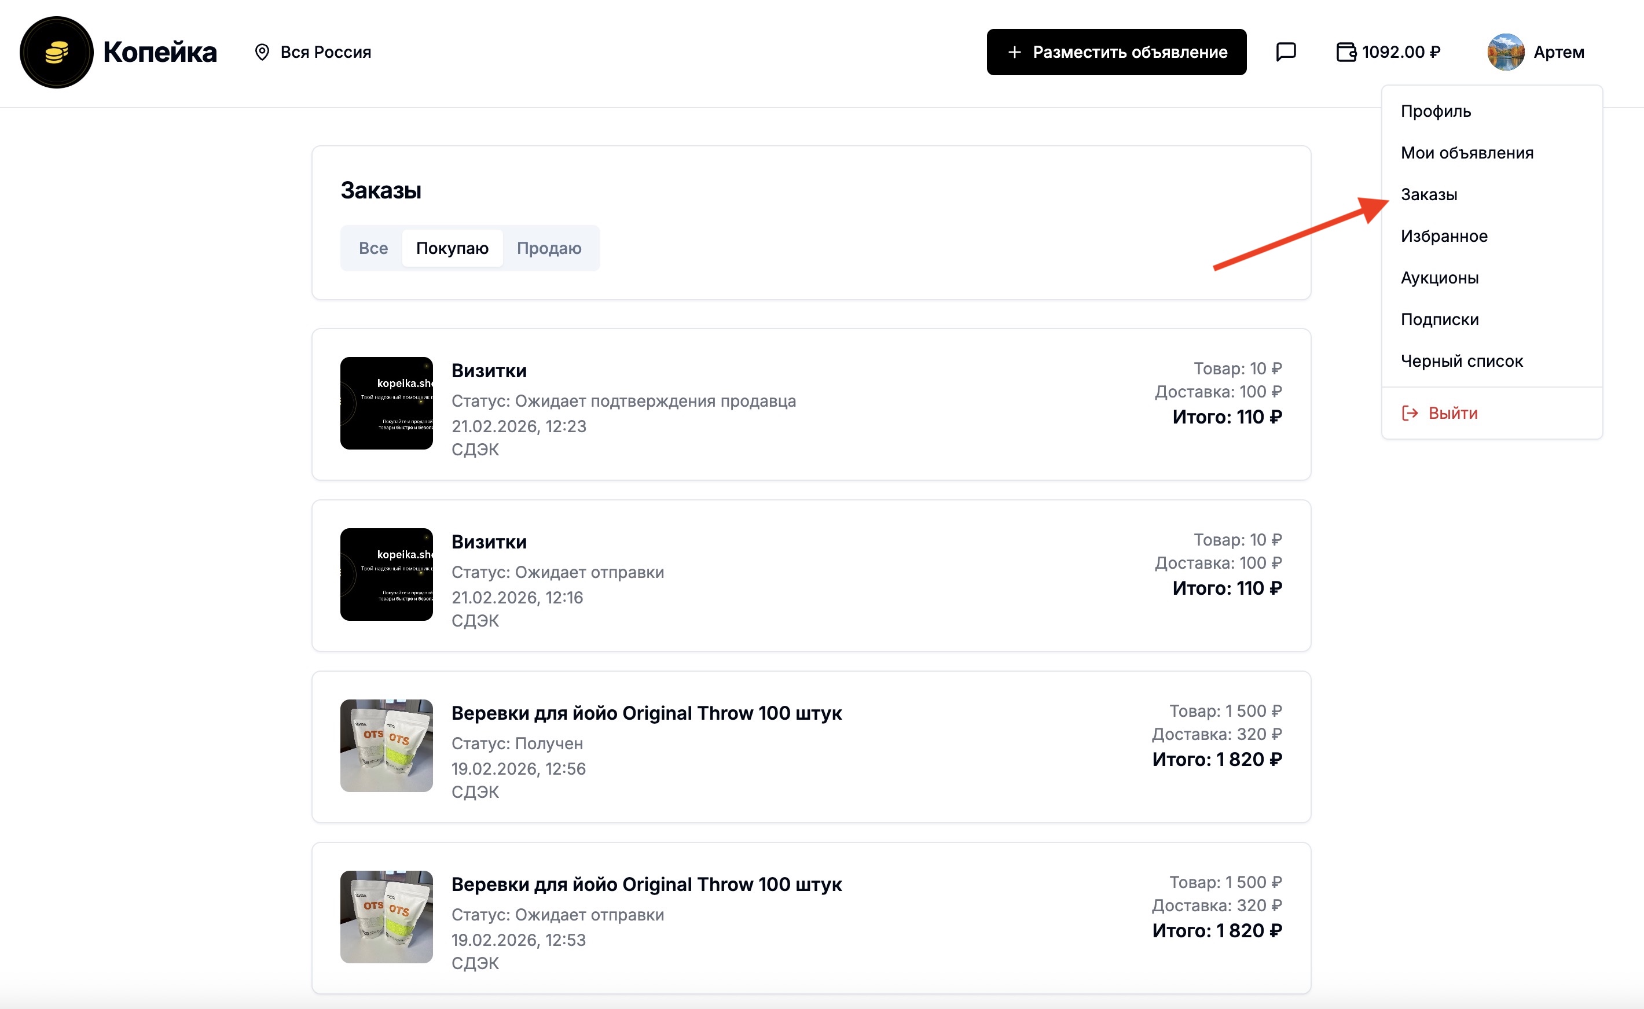1644x1009 pixels.
Task: Click the logout arrow icon
Action: 1410,413
